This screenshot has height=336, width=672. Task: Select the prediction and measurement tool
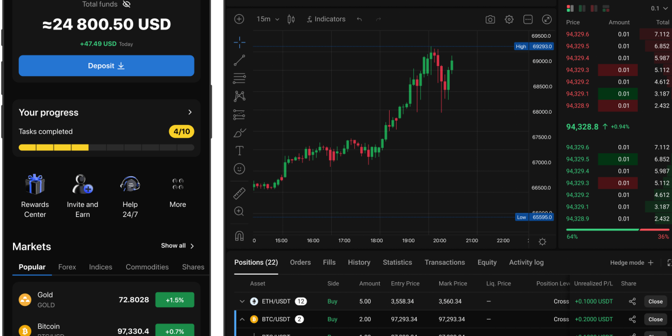coord(239,114)
